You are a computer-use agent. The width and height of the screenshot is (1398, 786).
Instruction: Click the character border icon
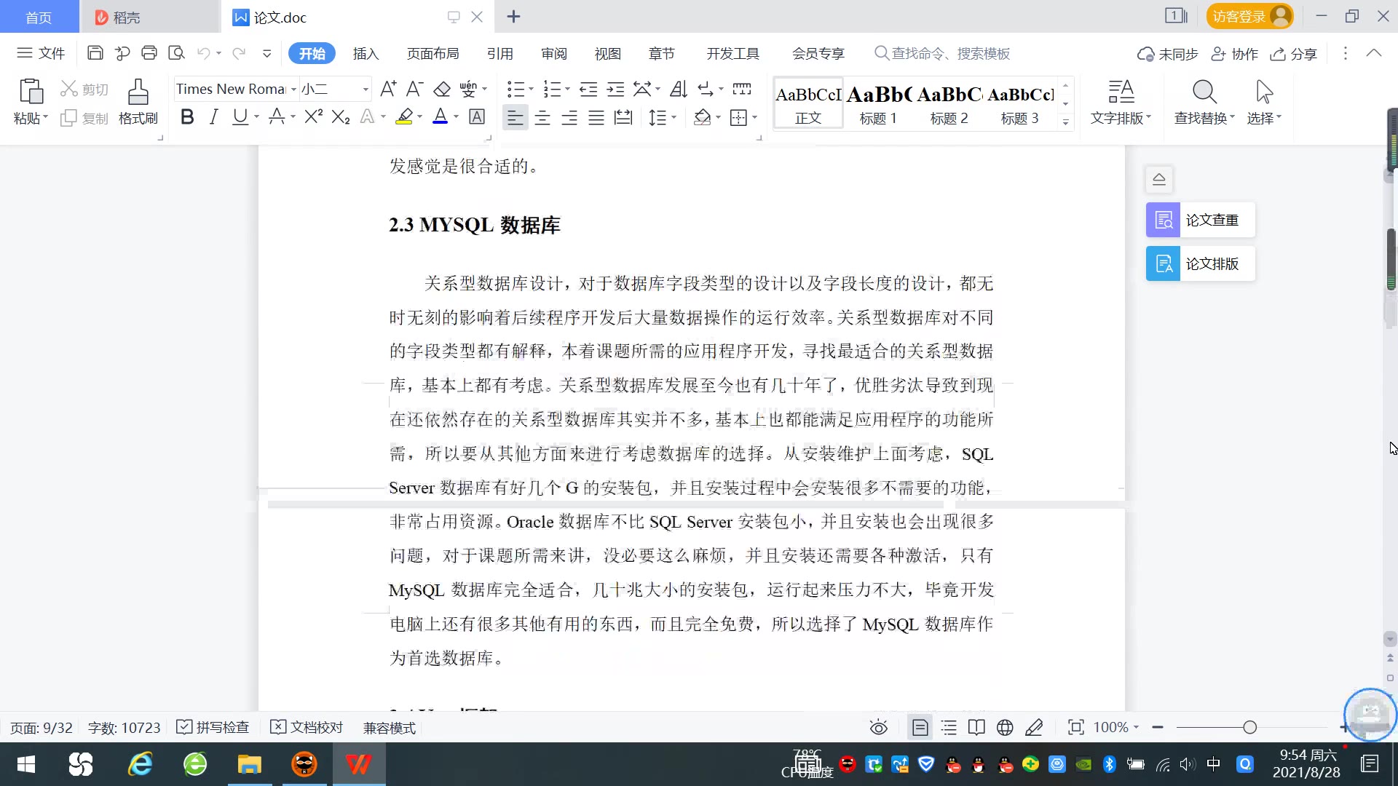pos(477,116)
